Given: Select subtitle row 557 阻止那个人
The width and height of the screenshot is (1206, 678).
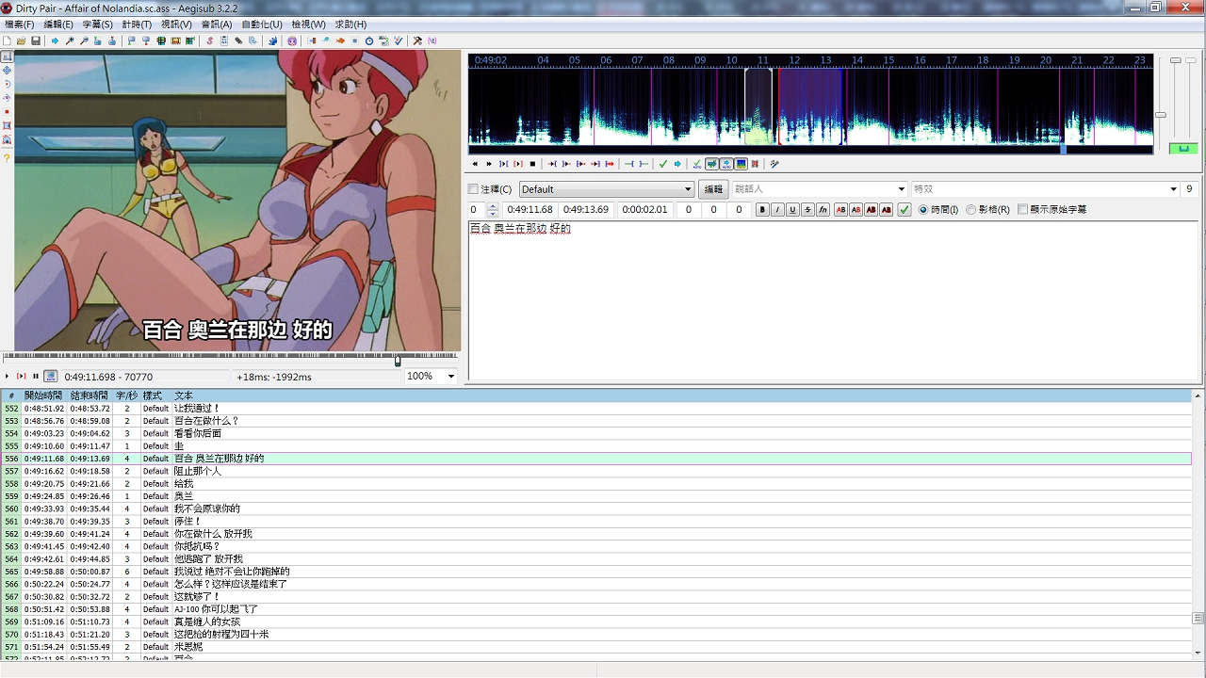Looking at the screenshot, I should tap(596, 471).
